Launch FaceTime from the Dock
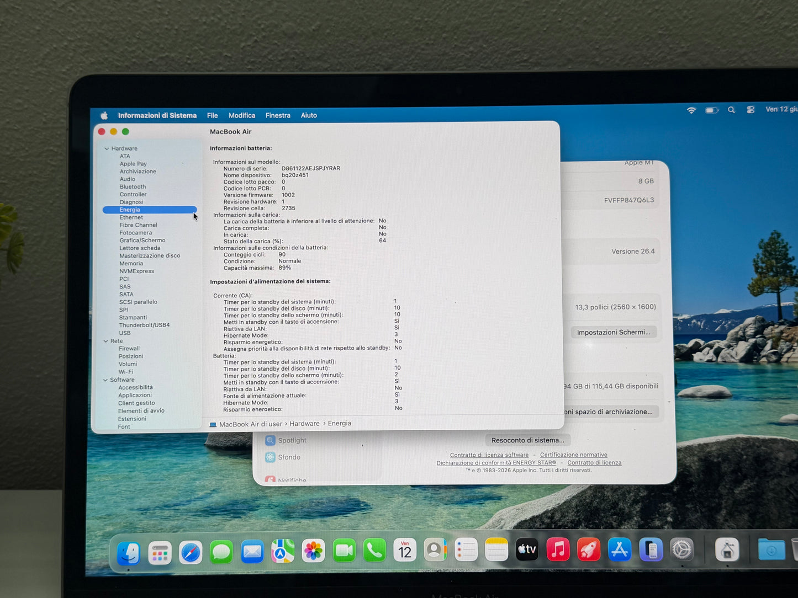This screenshot has width=798, height=598. coord(344,551)
